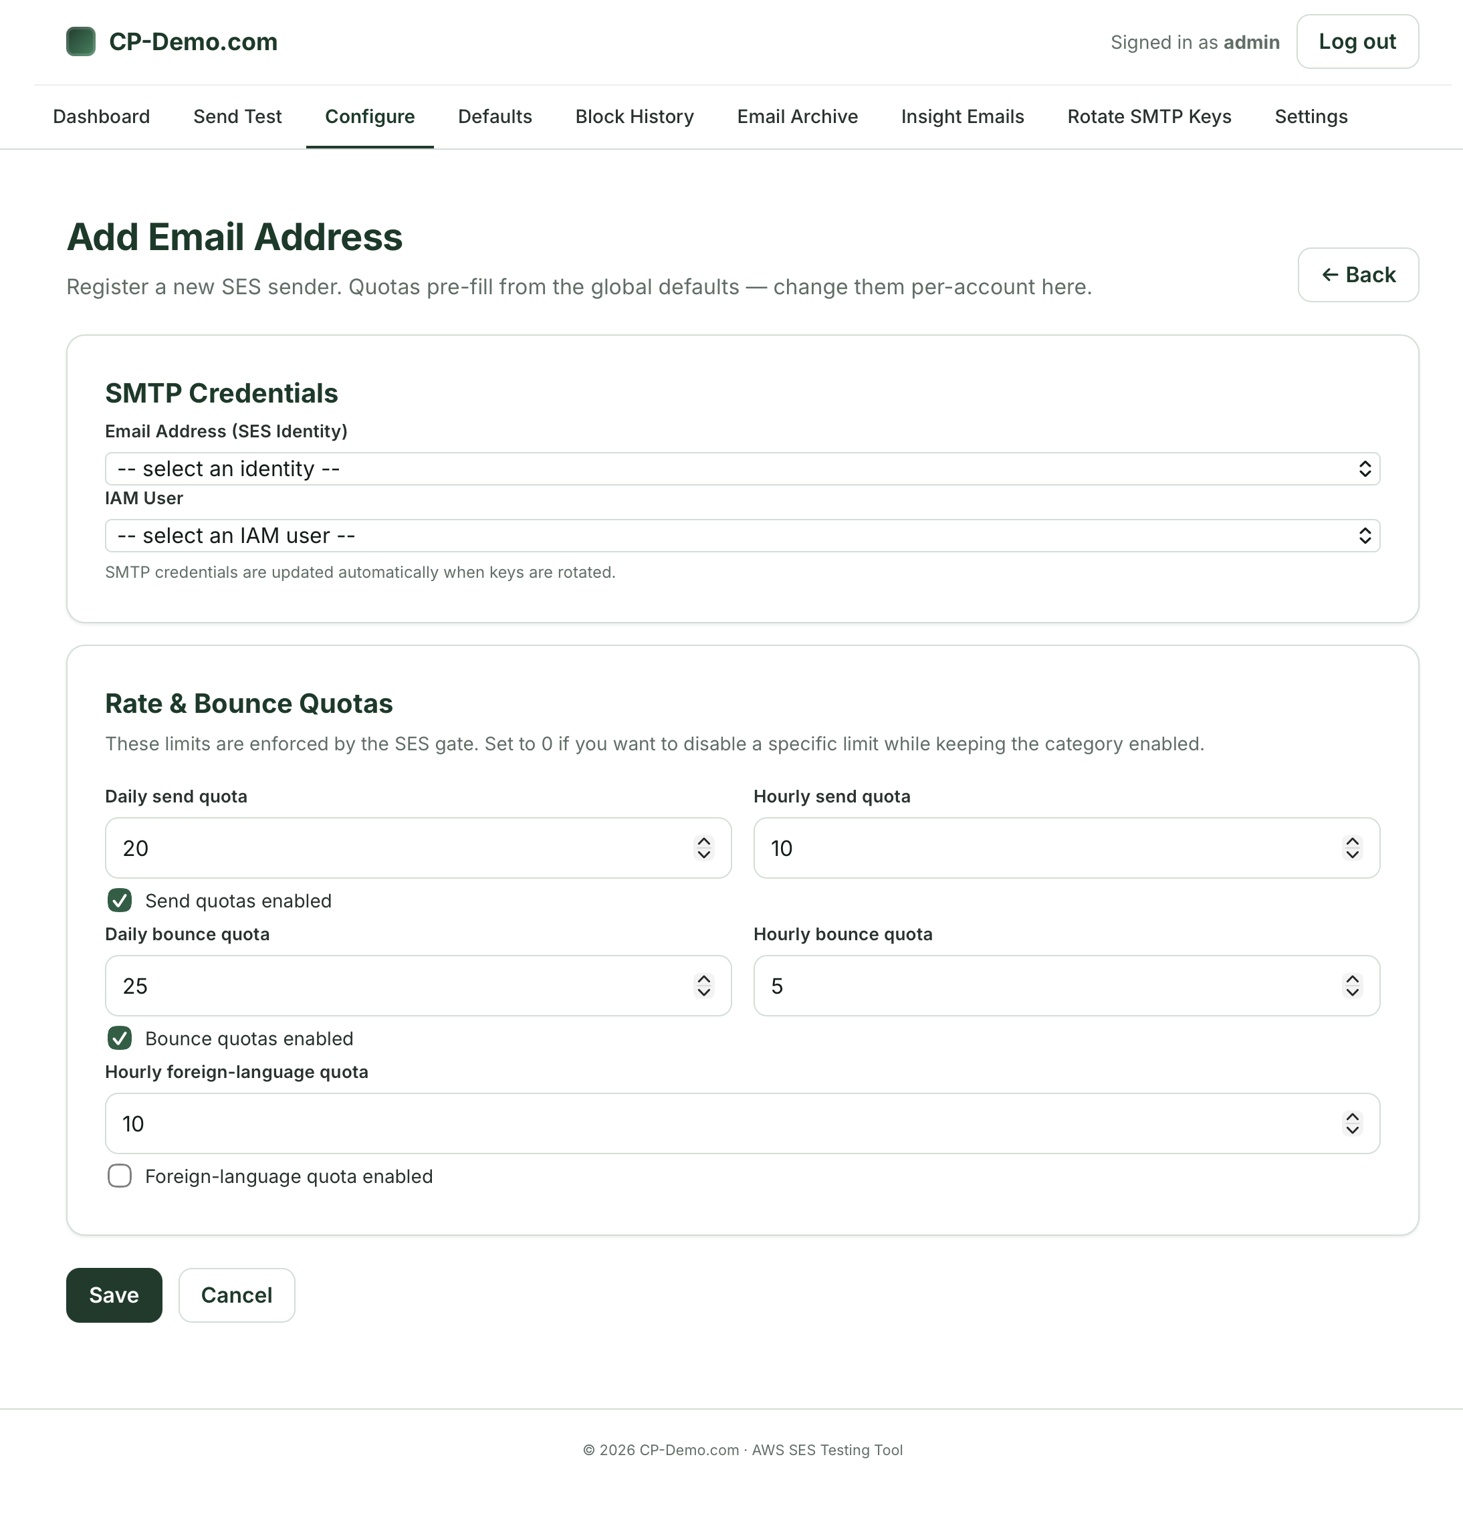Image resolution: width=1463 pixels, height=1518 pixels.
Task: Click Hourly bounce quota stepper arrows
Action: coord(1351,986)
